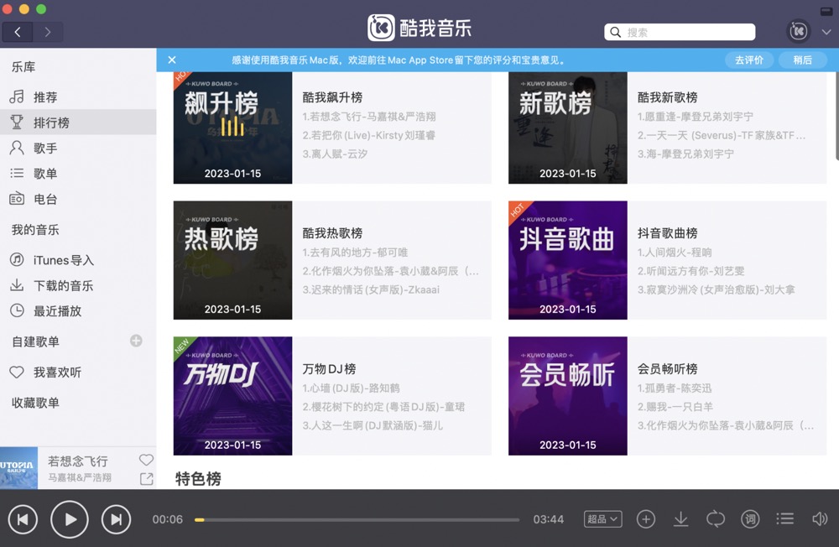Click the 酷我新歌榜 title

tap(667, 97)
